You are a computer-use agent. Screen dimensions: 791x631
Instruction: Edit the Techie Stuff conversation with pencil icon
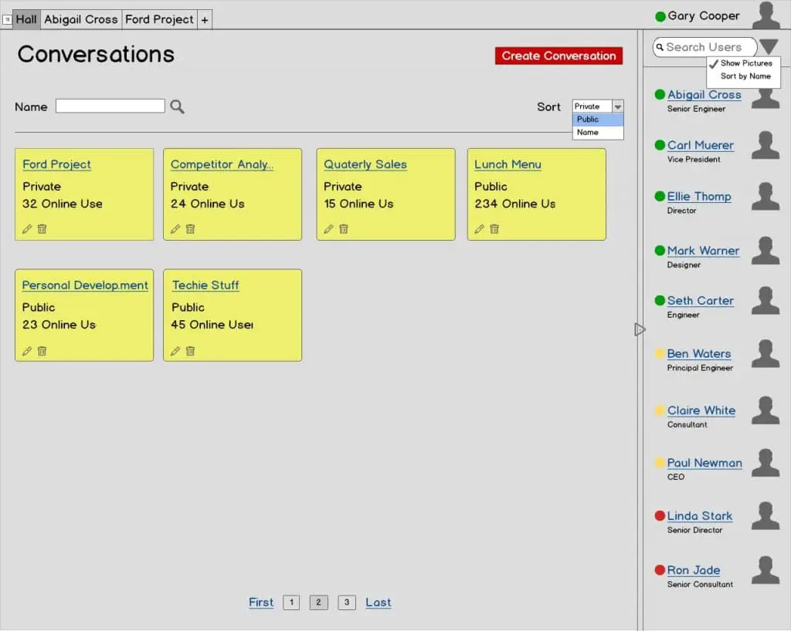pyautogui.click(x=175, y=351)
